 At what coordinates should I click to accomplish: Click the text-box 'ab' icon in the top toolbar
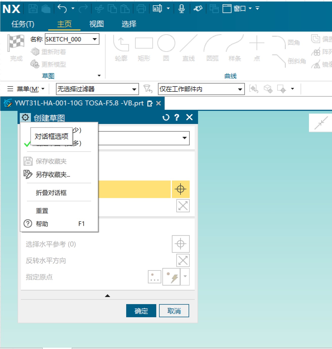(157, 9)
